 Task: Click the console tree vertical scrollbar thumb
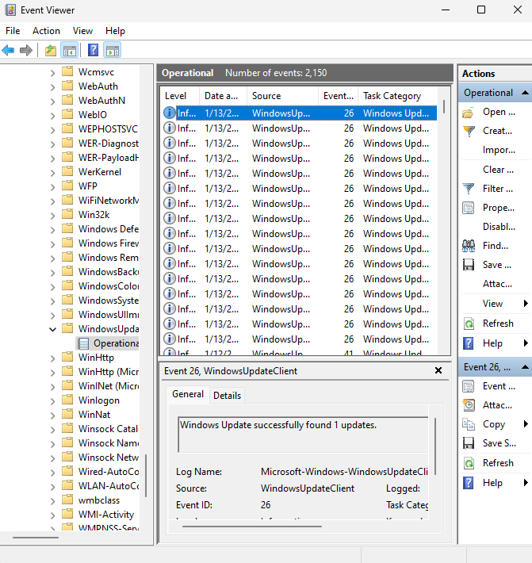click(x=146, y=476)
